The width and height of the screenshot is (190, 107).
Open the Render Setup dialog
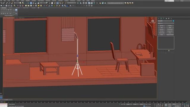[x=100, y=3]
